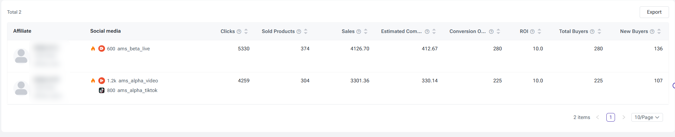Toggle the sort arrows on Total Buyers
Viewport: 675px width, 137px height.
click(x=599, y=31)
